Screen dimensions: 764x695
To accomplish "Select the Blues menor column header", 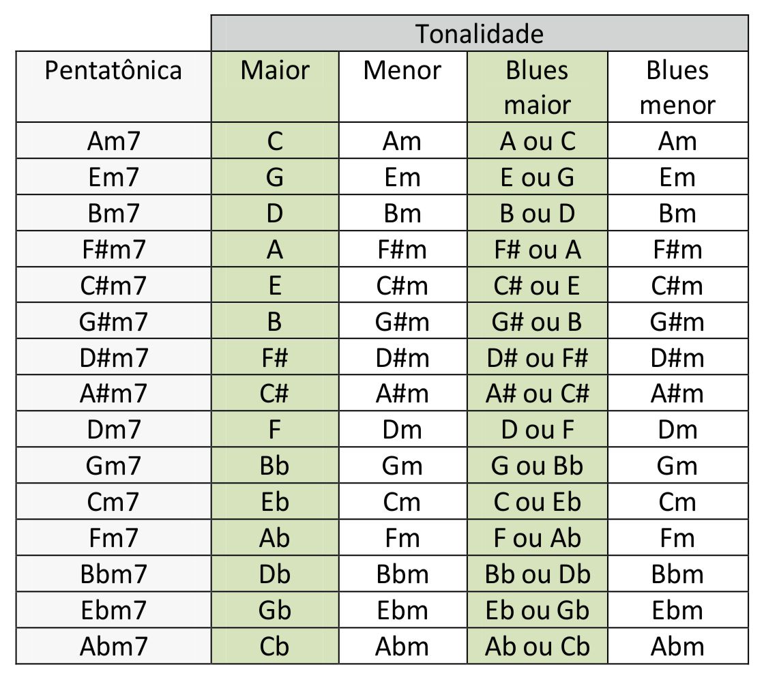I will [678, 87].
